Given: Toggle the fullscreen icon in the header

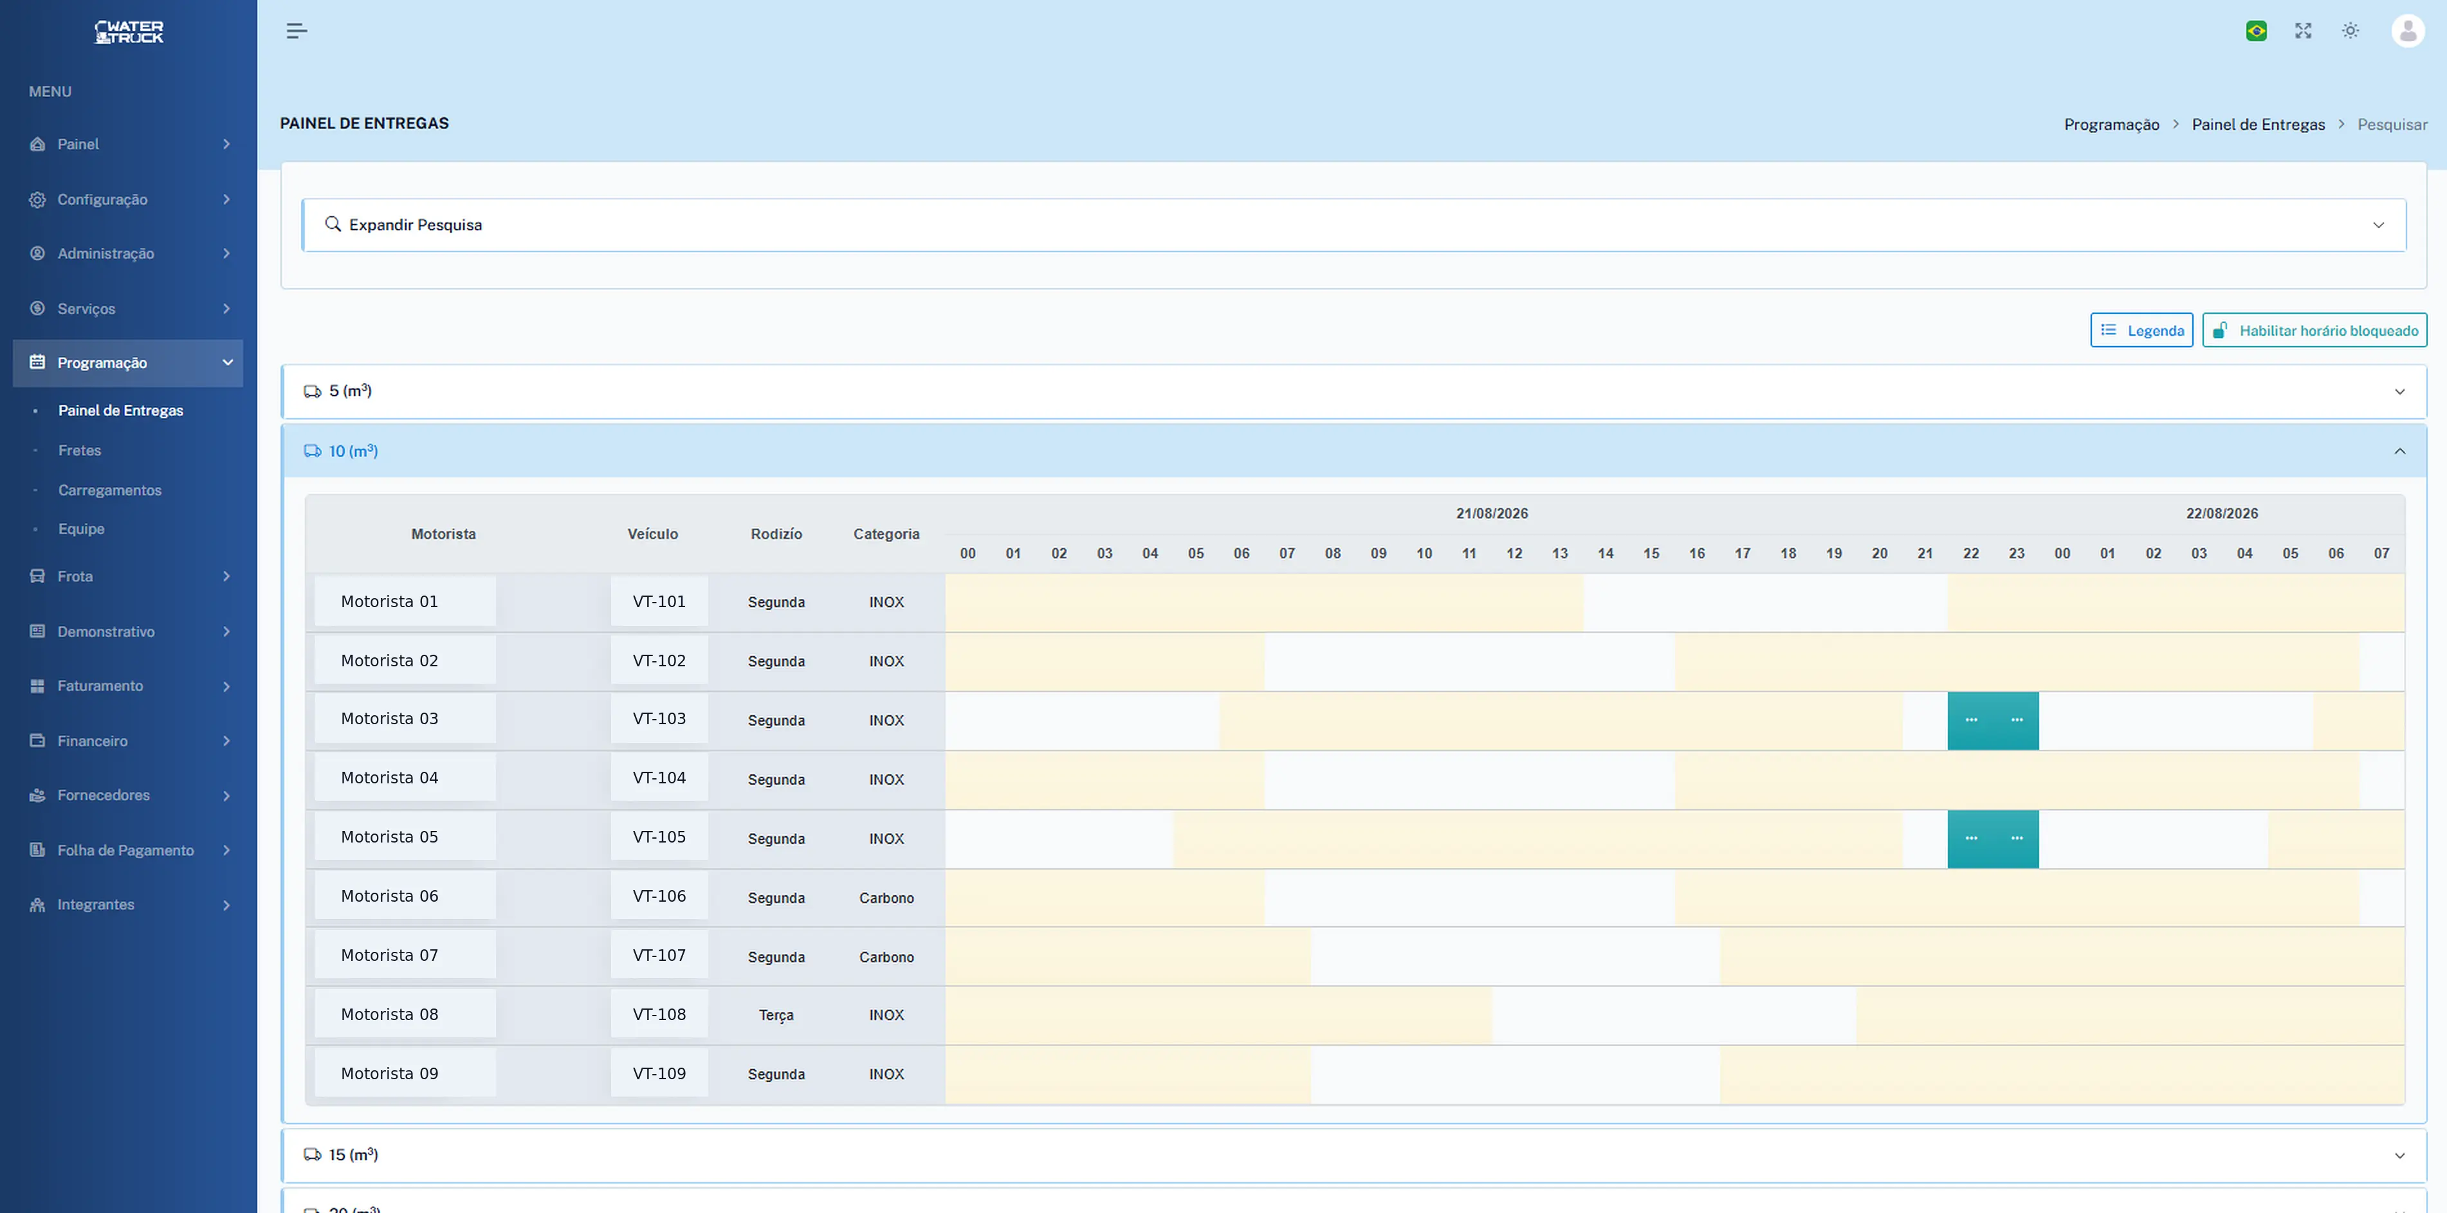Looking at the screenshot, I should click(x=2304, y=32).
